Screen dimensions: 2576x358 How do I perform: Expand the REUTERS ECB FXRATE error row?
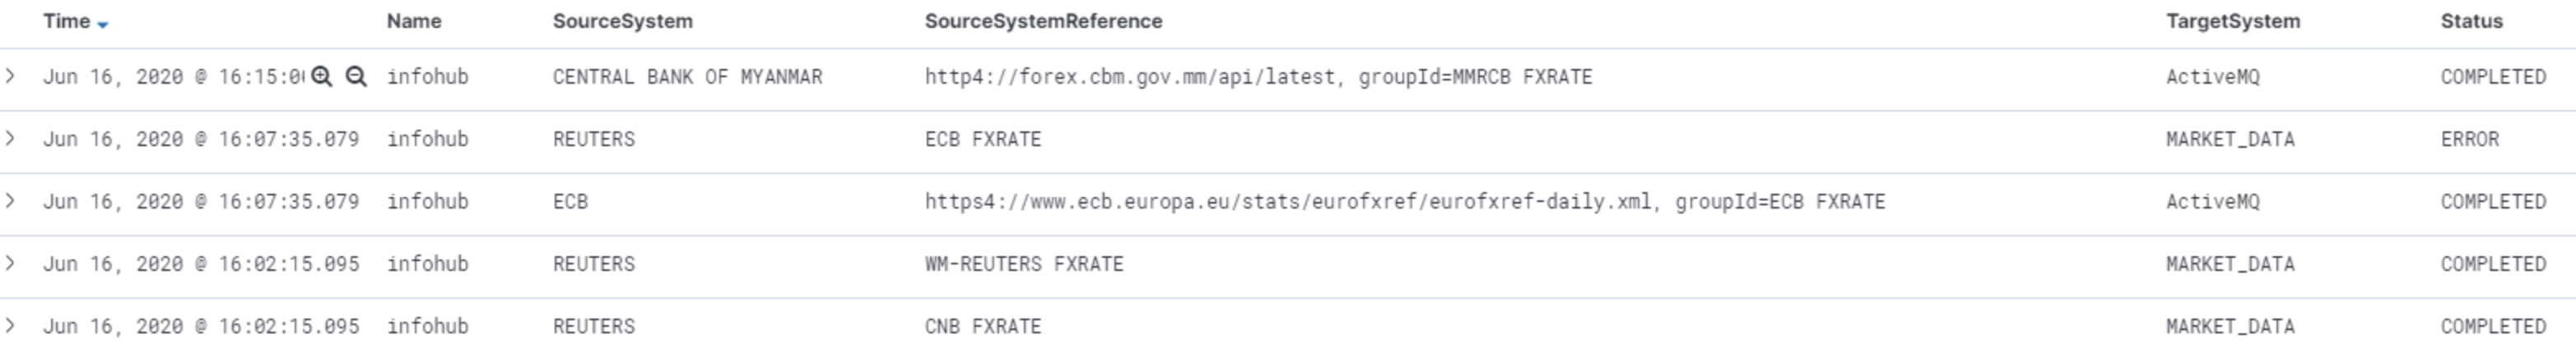coord(10,139)
